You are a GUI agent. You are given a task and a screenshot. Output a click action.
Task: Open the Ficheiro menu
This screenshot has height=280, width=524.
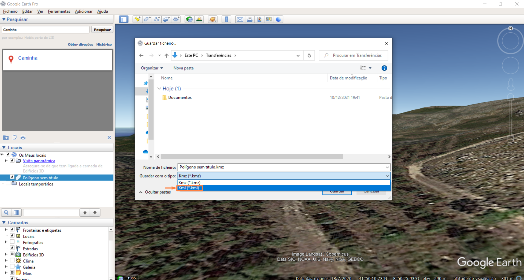click(10, 11)
